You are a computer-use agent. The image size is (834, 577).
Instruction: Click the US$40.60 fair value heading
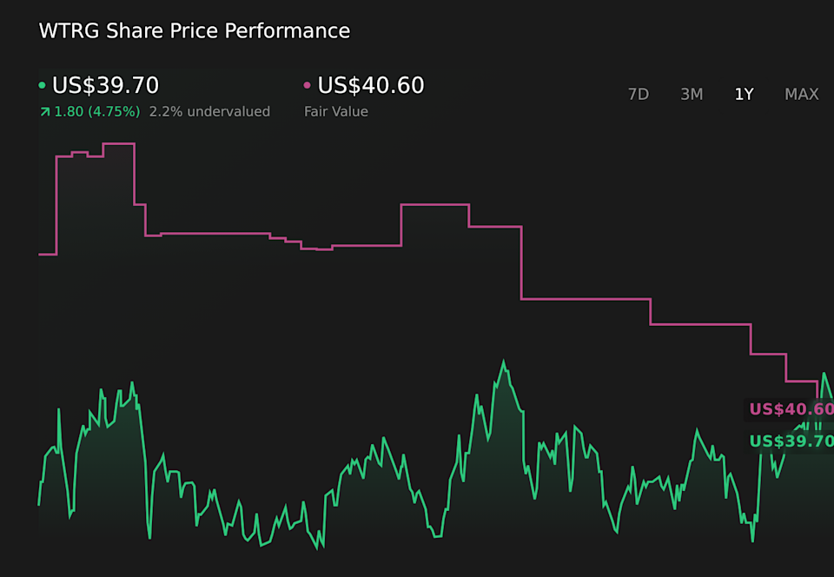[371, 86]
